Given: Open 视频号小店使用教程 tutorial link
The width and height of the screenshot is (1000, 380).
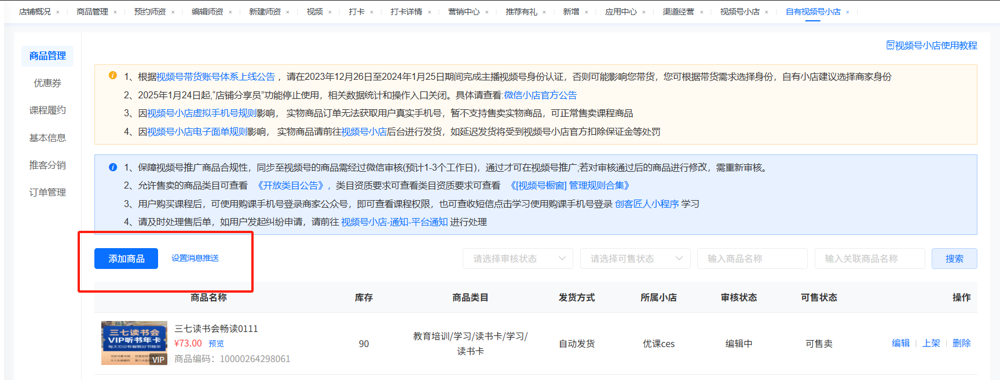Looking at the screenshot, I should click(932, 46).
